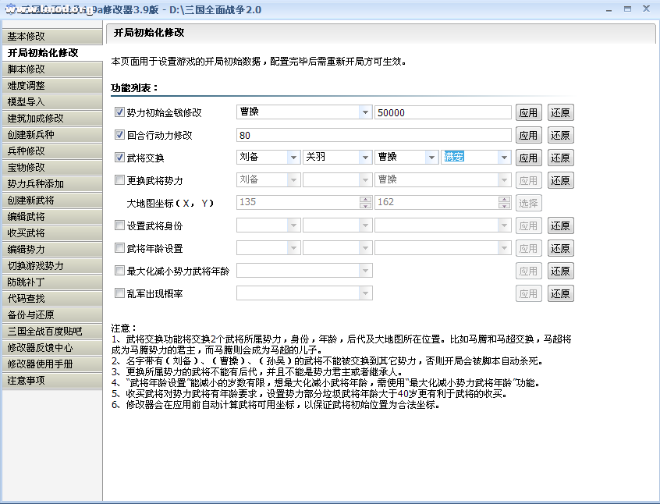Check the 乱军出现概率 checkbox
Image resolution: width=660 pixels, height=504 pixels.
pos(119,293)
